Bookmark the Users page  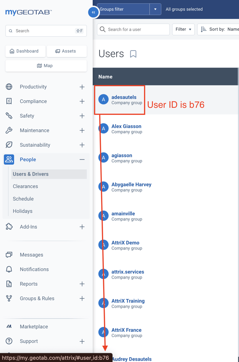pos(133,54)
